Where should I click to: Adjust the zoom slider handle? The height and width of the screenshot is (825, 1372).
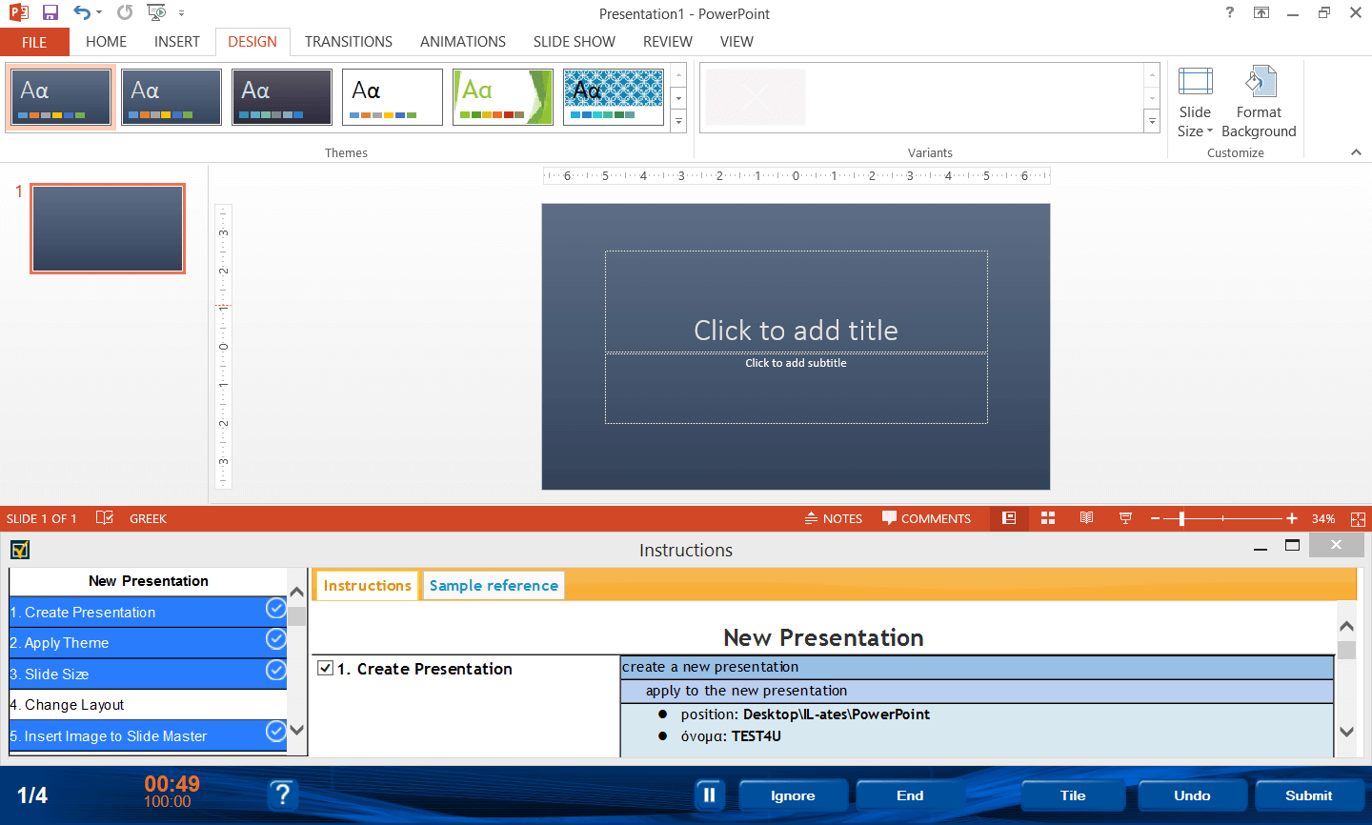(1181, 519)
